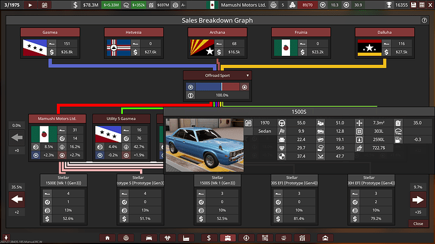Click the car icon next to $+352k
The image size is (435, 244).
click(126, 5)
